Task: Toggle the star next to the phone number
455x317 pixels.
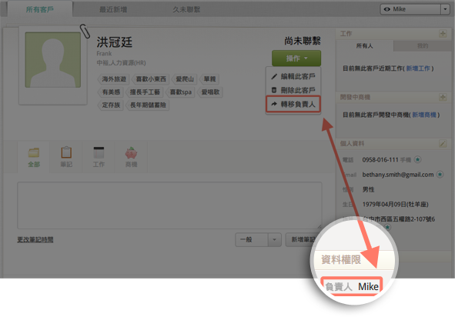Action: tap(417, 159)
